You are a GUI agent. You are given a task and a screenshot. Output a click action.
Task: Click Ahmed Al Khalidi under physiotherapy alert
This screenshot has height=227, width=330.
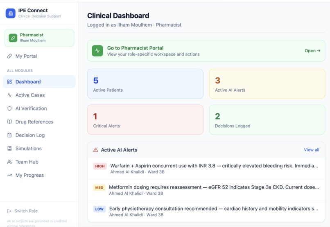[x=126, y=215]
